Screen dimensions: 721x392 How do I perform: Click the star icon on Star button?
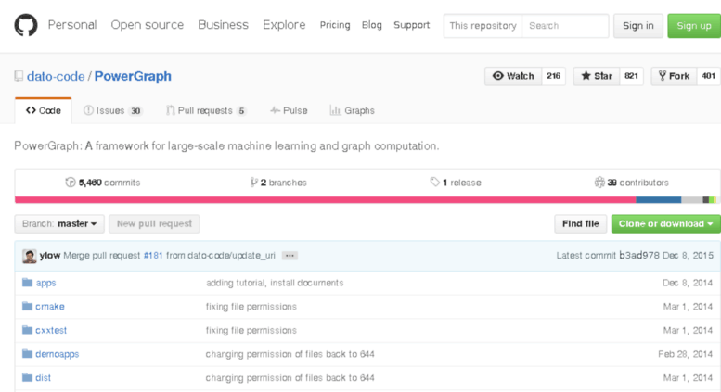[586, 76]
